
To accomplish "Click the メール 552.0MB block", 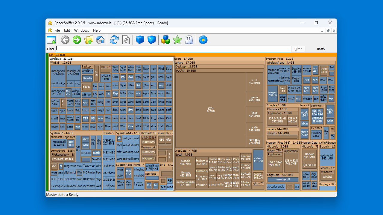I will coord(254,82).
